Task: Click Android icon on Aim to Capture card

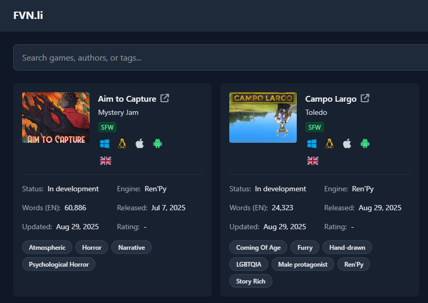Action: (157, 143)
